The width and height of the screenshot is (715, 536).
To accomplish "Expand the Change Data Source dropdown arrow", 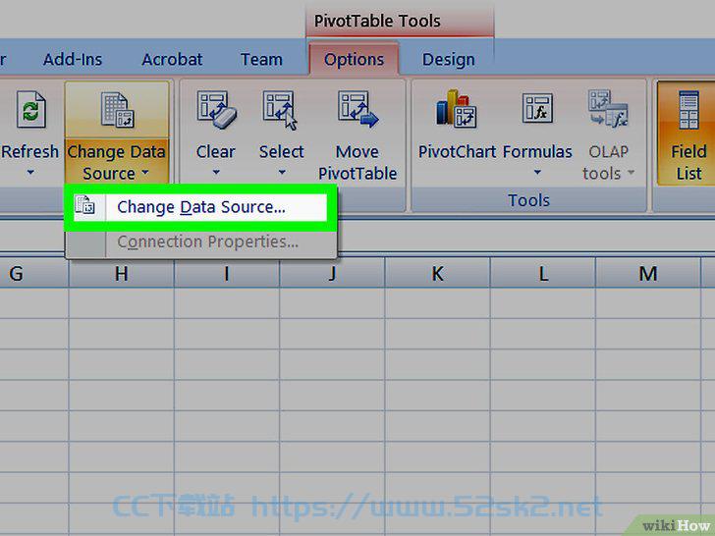I will click(145, 173).
